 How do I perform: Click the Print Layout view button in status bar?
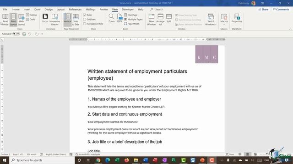[x=248, y=154]
